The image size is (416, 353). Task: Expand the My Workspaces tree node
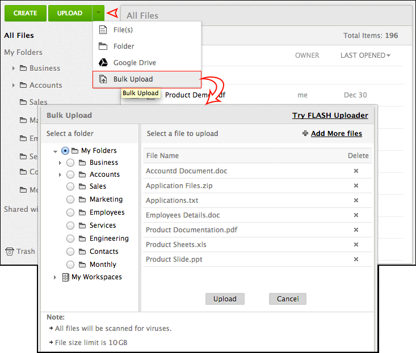(x=55, y=277)
